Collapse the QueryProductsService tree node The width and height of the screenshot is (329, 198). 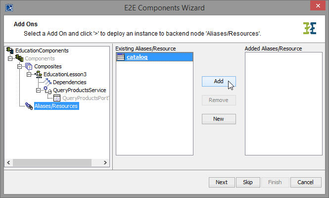tap(38, 90)
